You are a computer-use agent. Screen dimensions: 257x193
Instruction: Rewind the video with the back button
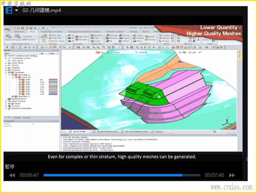click(12, 175)
